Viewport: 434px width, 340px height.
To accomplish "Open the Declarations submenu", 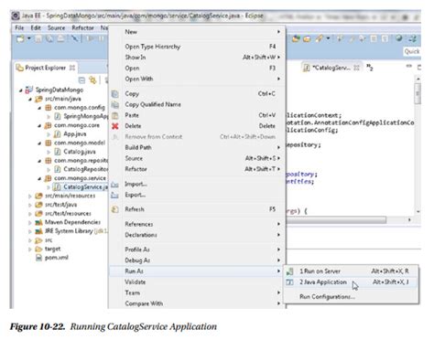I will [197, 235].
